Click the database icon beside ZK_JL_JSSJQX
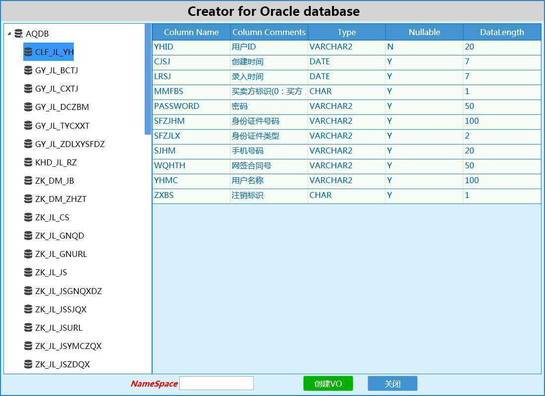The width and height of the screenshot is (545, 396). pyautogui.click(x=28, y=309)
